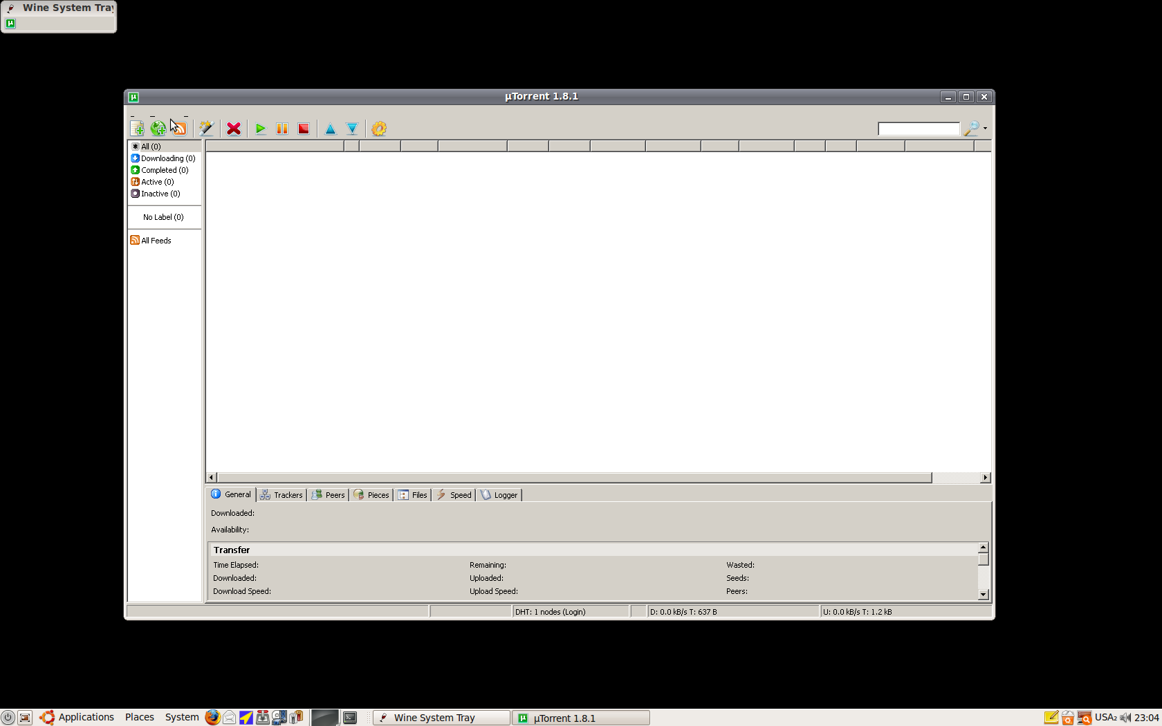
Task: Open the Applications menu
Action: click(86, 718)
